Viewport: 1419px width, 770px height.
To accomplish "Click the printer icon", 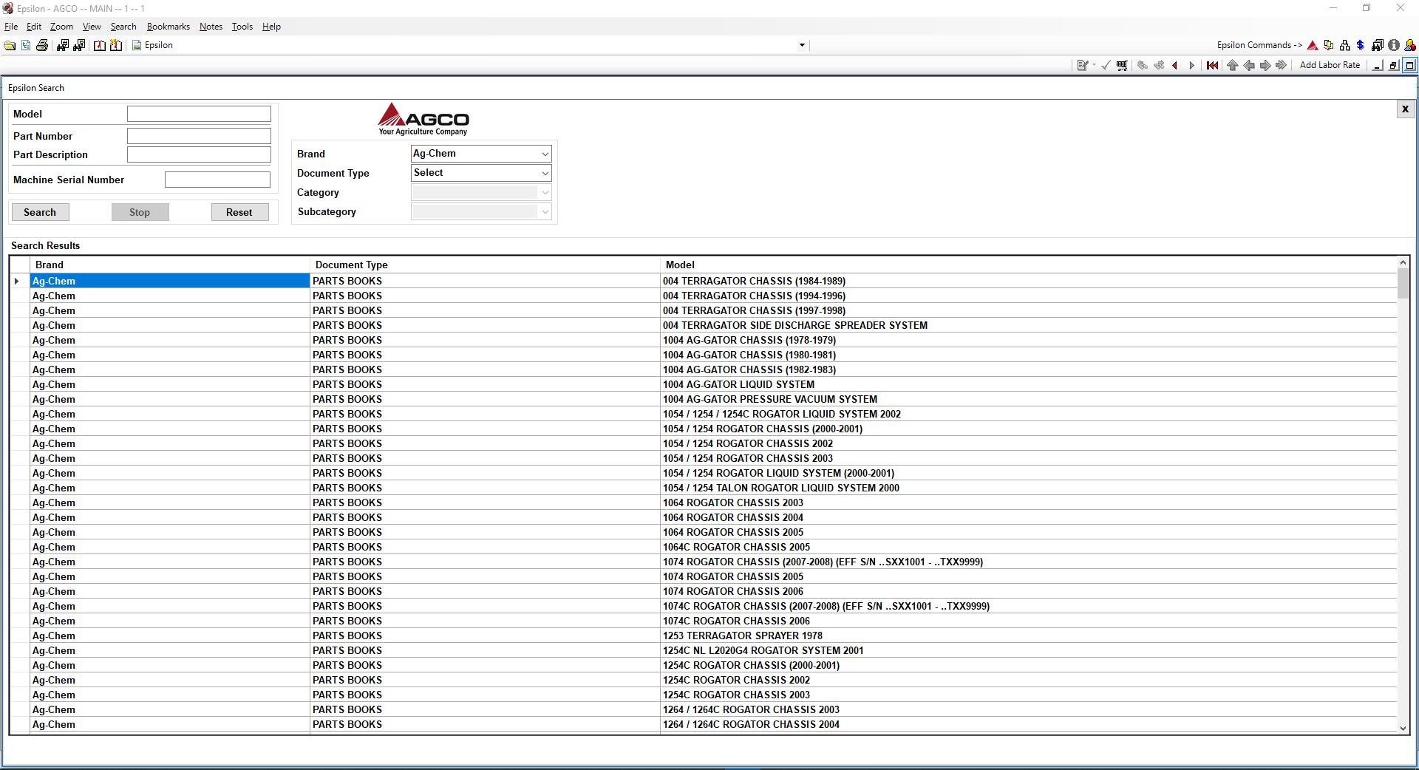I will coord(42,46).
